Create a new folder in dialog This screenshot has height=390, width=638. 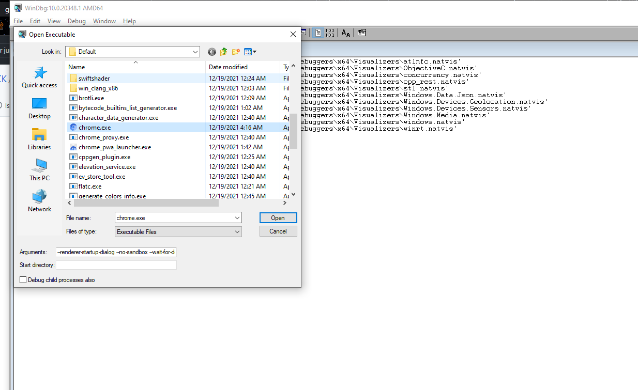pos(236,52)
